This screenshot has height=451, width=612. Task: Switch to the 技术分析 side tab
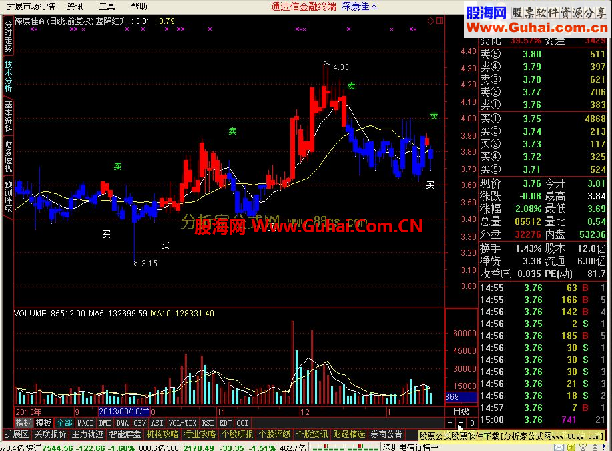pyautogui.click(x=8, y=76)
